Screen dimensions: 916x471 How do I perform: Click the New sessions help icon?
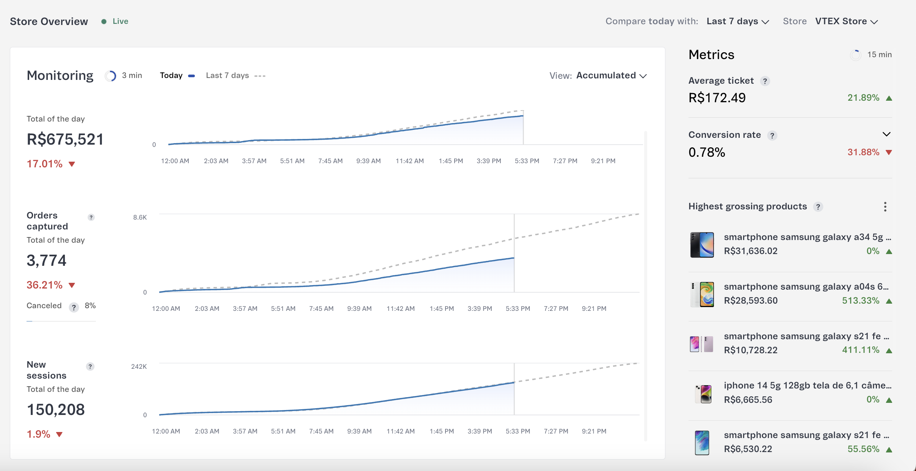point(90,367)
